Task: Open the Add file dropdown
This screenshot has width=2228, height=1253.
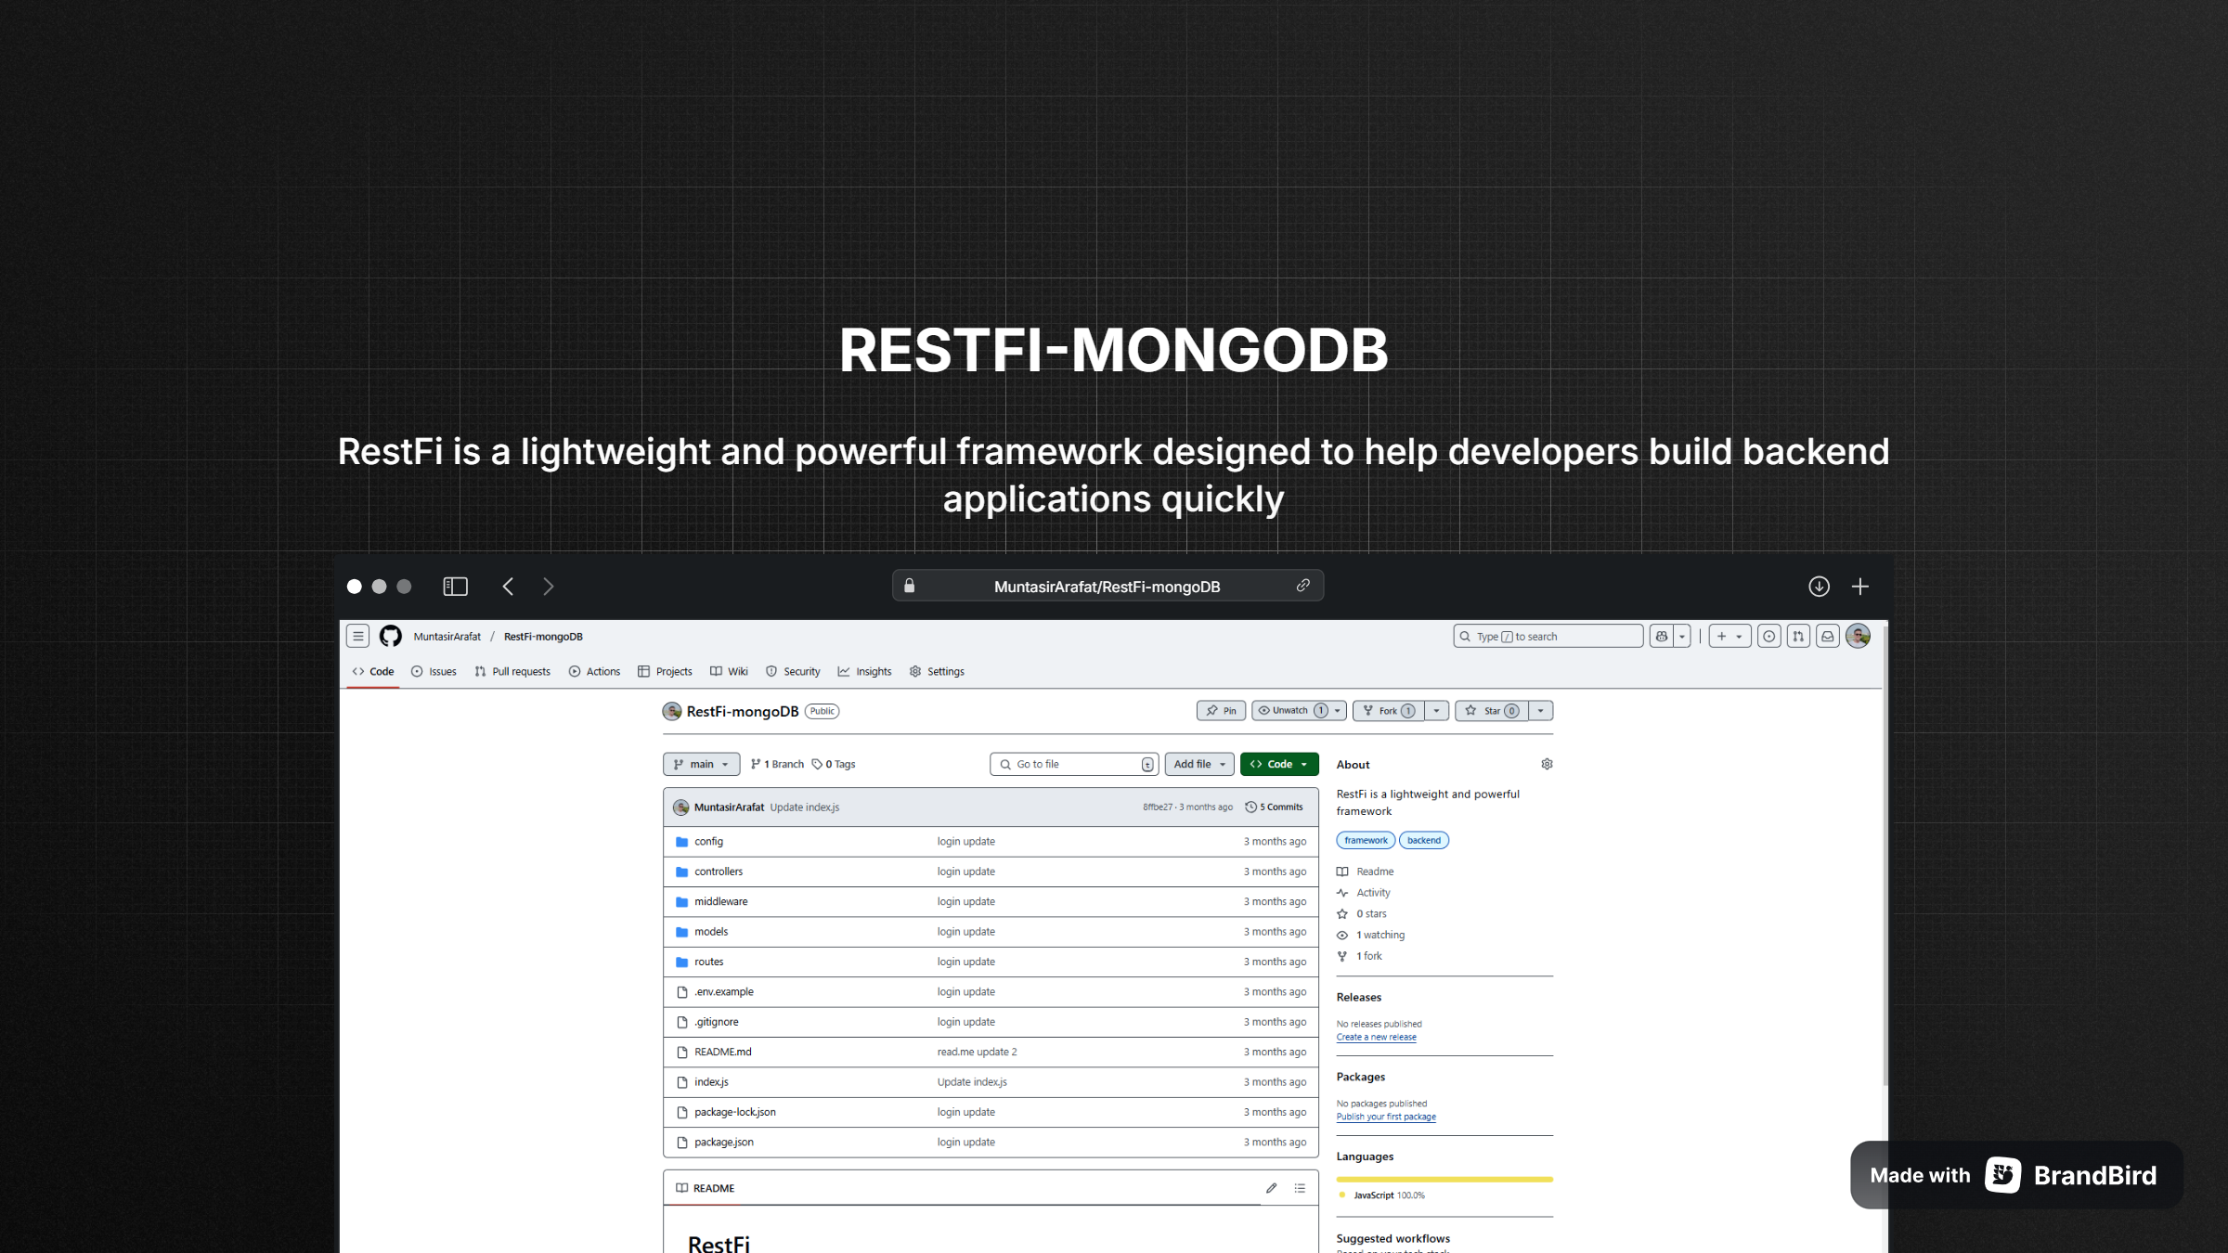Action: tap(1198, 764)
